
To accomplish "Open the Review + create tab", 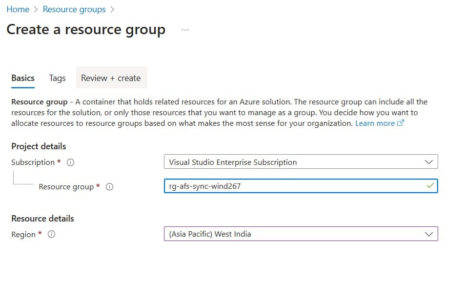I will coord(111,78).
